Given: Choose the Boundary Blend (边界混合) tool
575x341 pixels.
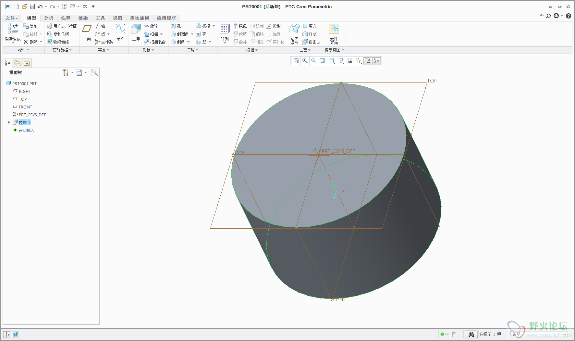Looking at the screenshot, I should (294, 29).
